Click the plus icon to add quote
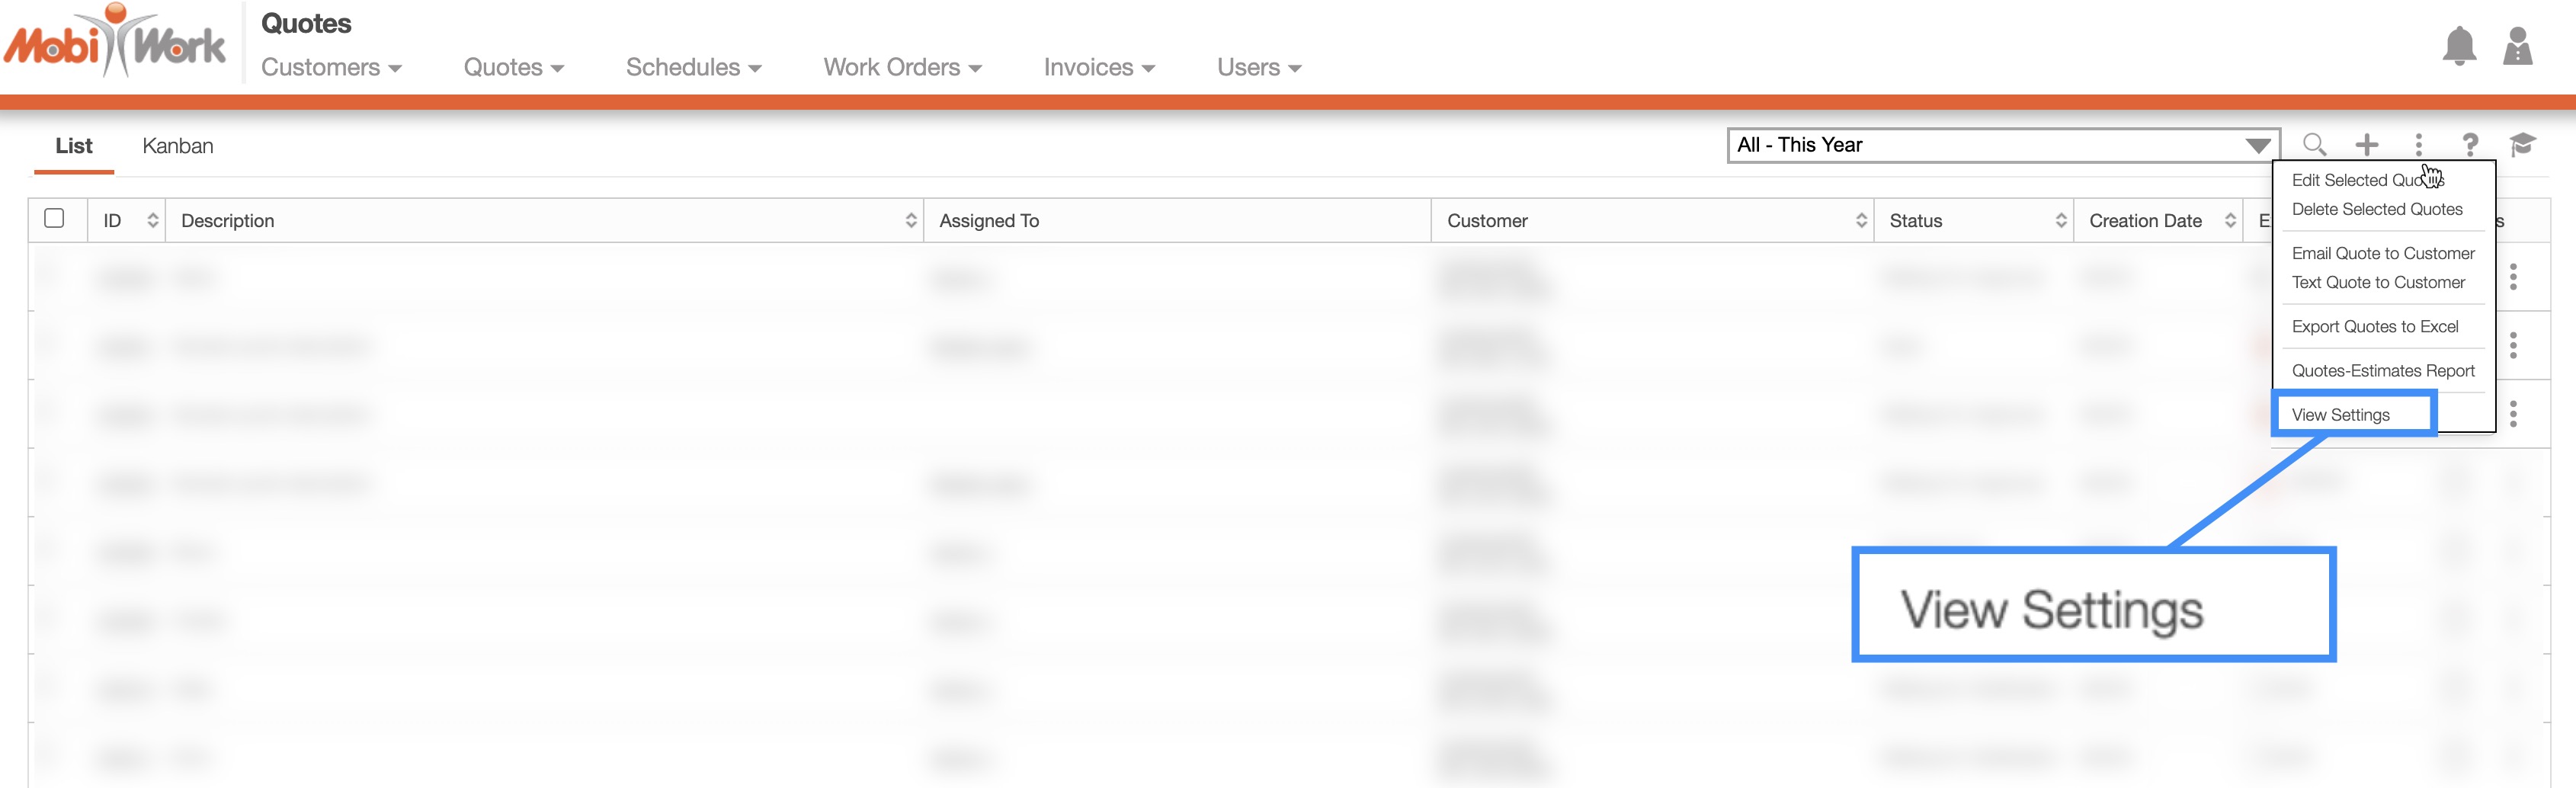 click(2366, 145)
